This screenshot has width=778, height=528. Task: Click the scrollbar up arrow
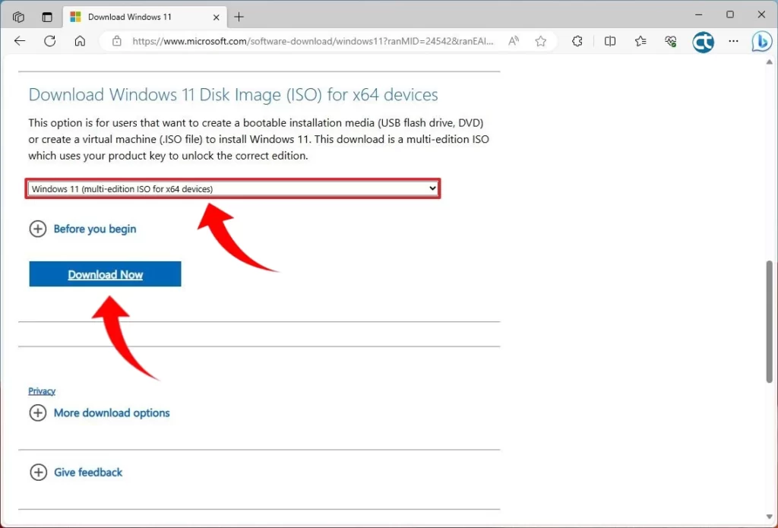[x=770, y=62]
